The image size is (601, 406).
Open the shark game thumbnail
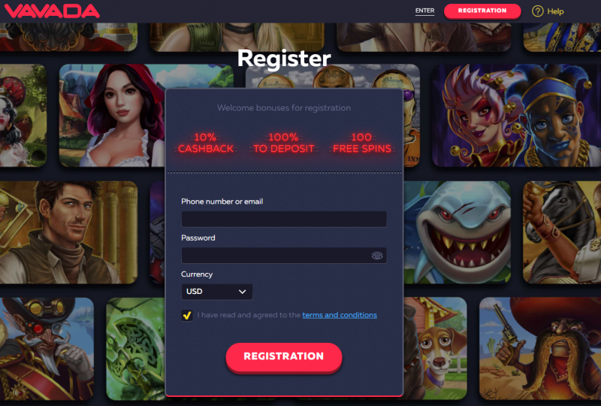[x=457, y=232]
